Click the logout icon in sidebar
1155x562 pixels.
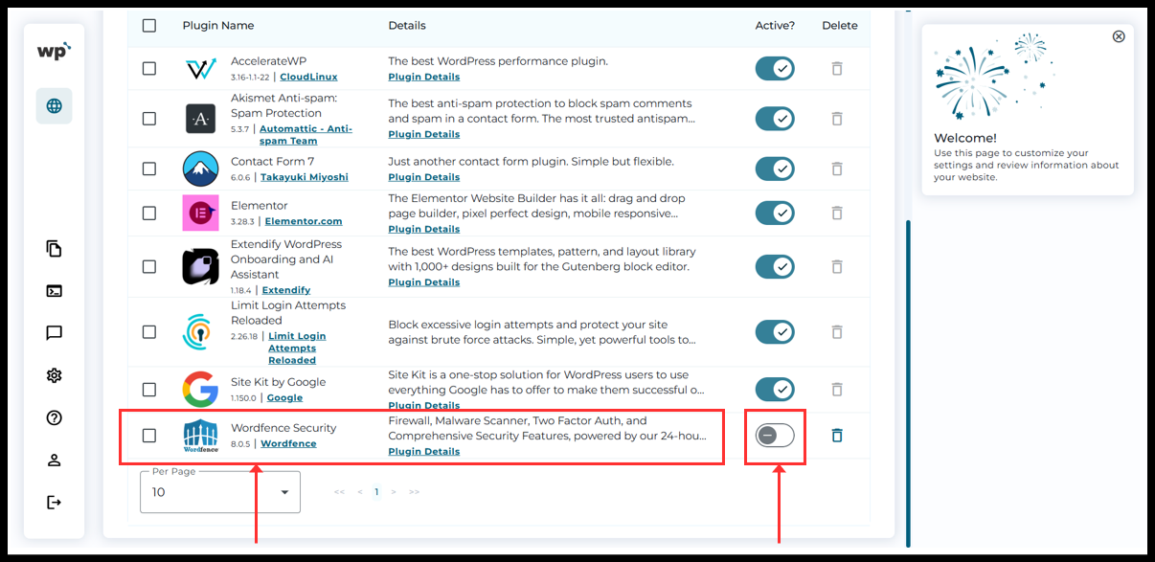tap(55, 502)
